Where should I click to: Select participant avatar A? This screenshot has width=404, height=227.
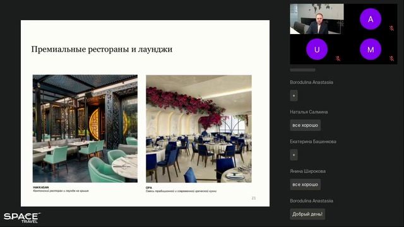(x=371, y=19)
